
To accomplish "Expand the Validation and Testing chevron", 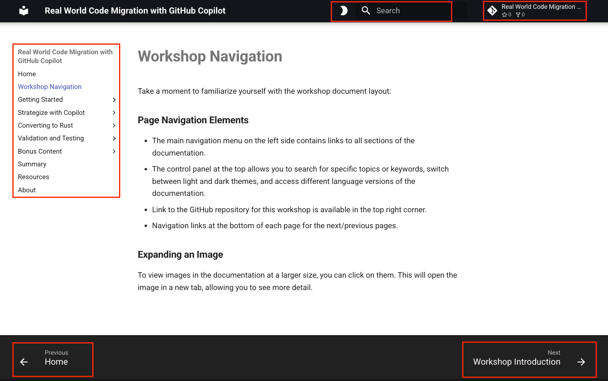I will point(114,138).
